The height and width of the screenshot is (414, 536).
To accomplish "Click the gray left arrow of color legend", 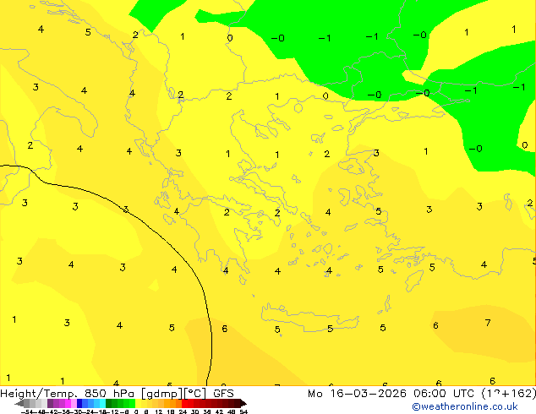I will [19, 403].
